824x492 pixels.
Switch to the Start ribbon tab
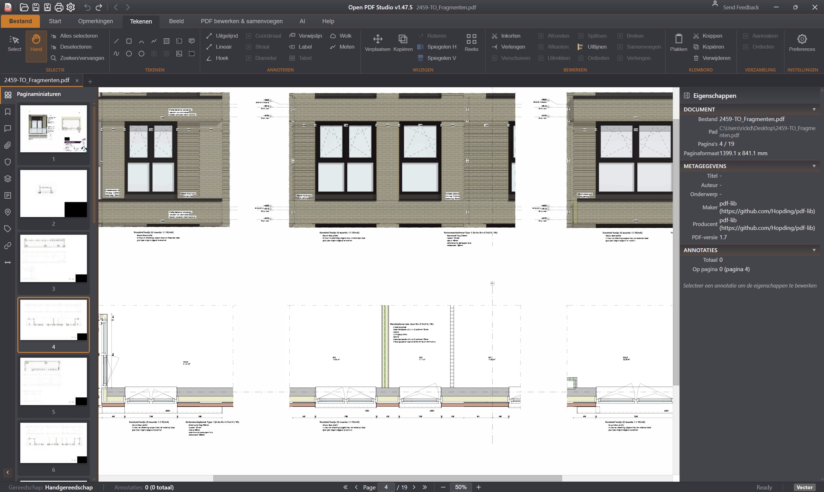55,21
